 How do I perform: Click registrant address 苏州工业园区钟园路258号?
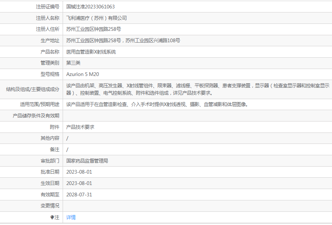[x=94, y=29]
